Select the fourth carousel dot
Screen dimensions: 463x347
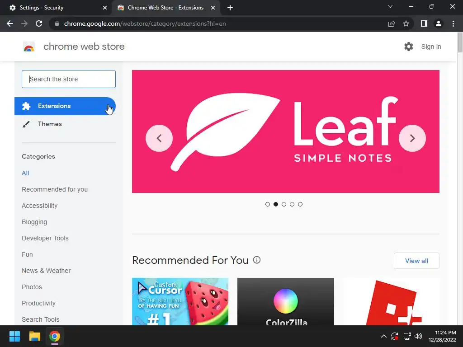pyautogui.click(x=292, y=204)
